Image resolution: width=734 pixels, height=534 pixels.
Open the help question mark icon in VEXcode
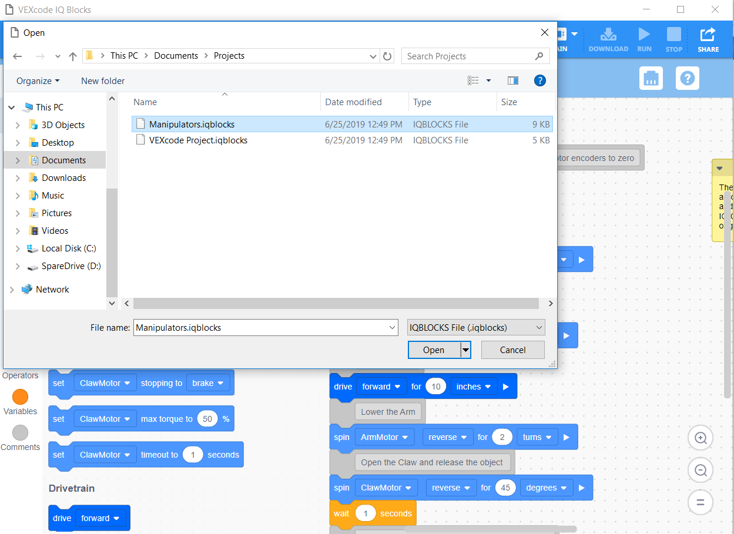688,78
